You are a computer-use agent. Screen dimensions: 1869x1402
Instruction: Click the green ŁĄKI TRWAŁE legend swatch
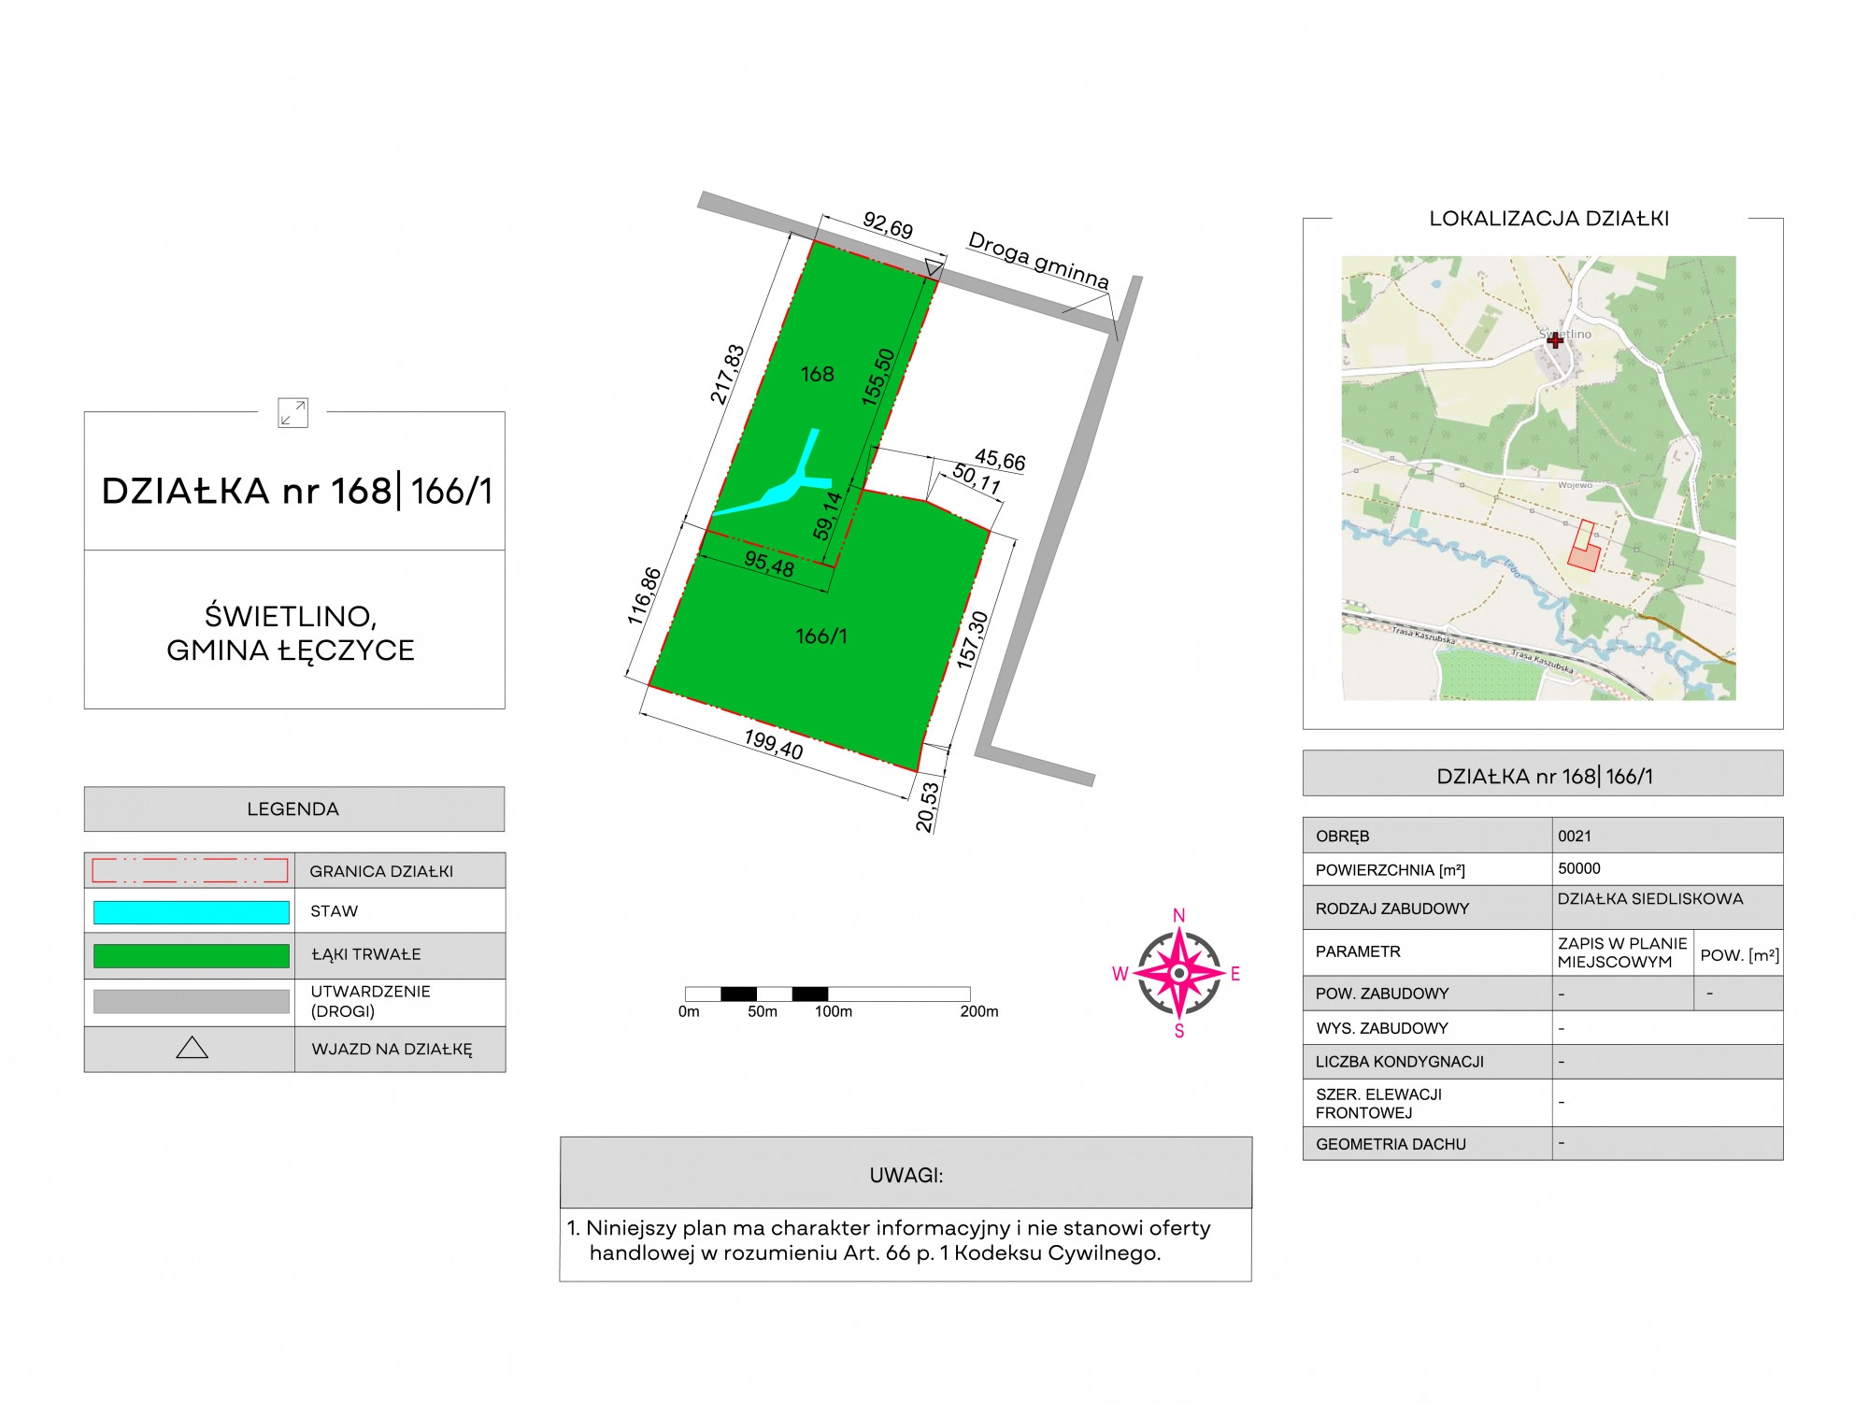pyautogui.click(x=191, y=955)
